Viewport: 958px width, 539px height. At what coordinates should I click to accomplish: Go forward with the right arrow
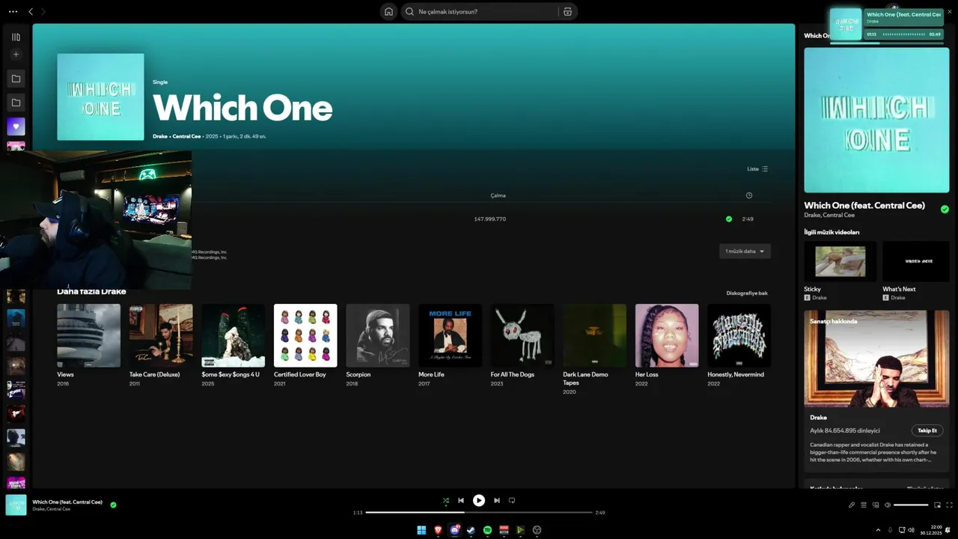(x=43, y=12)
